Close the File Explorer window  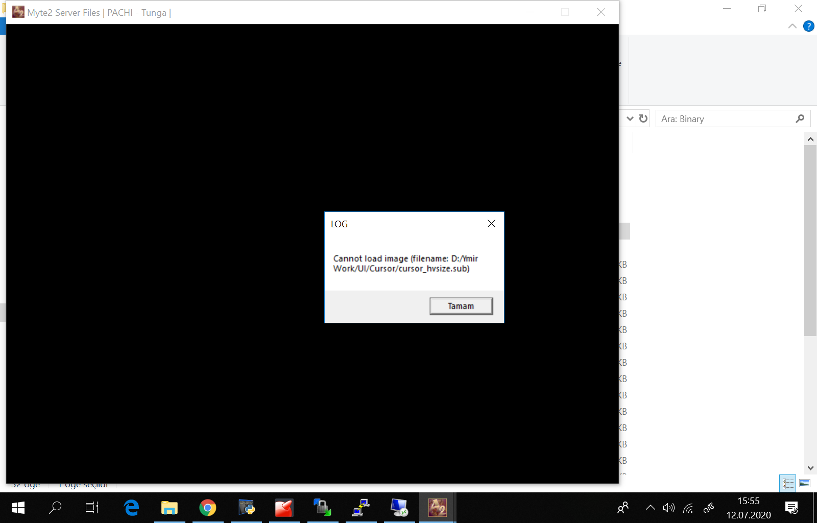[x=798, y=9]
